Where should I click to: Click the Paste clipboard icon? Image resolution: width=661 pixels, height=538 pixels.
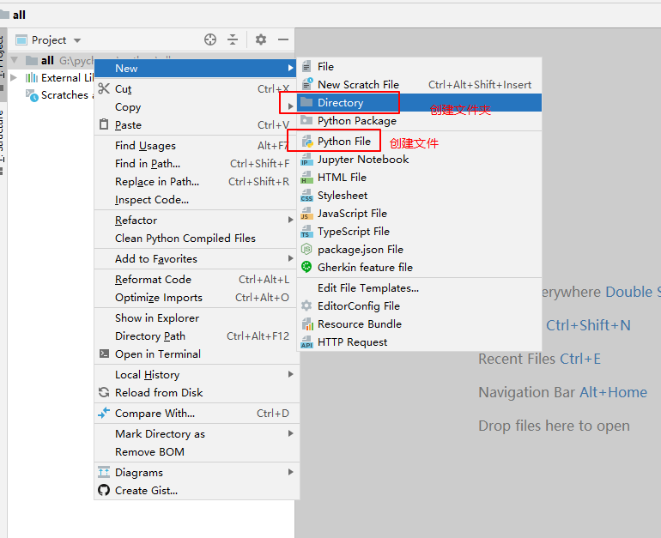coord(104,124)
